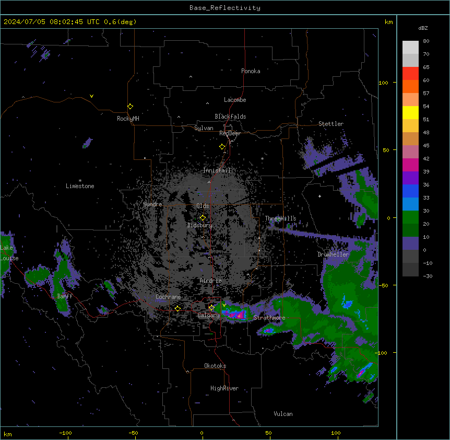This screenshot has width=450, height=440.
Task: Click the Base_Reflectivity title
Action: (x=225, y=8)
